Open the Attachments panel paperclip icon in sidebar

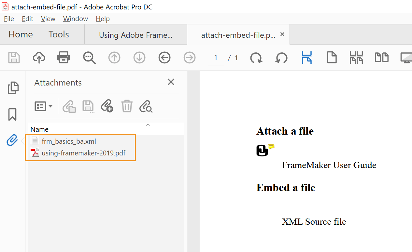(12, 140)
